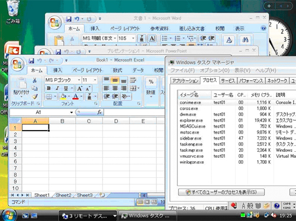Open the MS Pゴシック font name dropdown
Viewport: 296px width, 221px height.
click(x=79, y=80)
